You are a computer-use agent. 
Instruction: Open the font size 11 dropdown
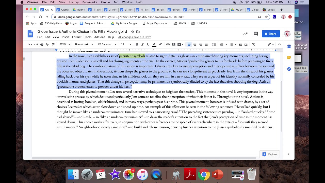coord(126,44)
